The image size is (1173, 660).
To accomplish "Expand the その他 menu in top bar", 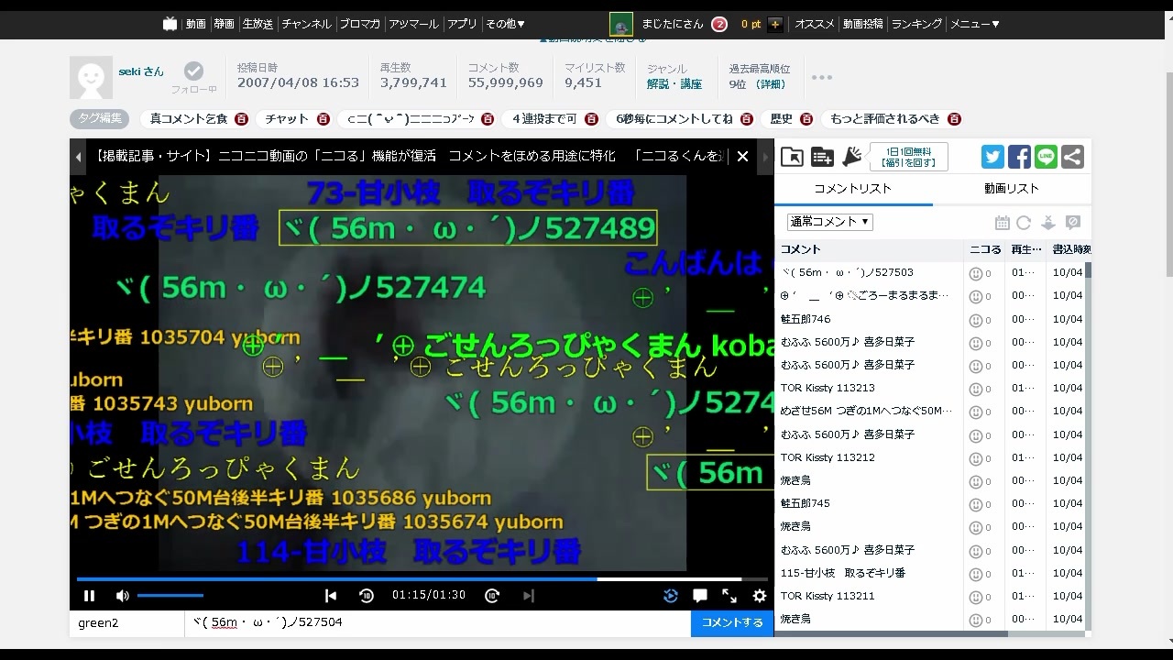I will coord(505,24).
